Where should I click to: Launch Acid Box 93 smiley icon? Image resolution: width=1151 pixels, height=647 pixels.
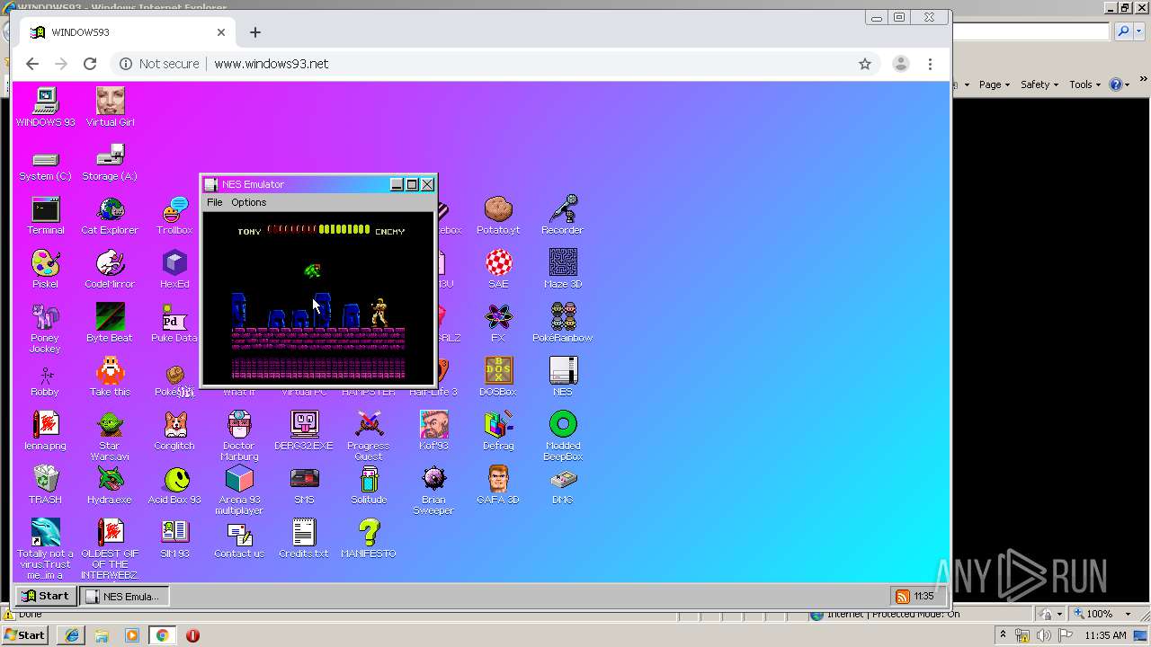point(174,484)
